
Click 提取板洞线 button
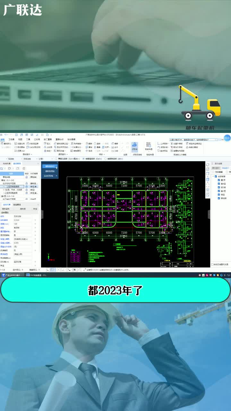pos(50,171)
